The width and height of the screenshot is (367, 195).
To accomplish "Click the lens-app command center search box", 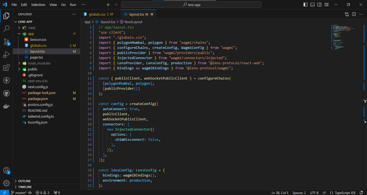I will (191, 5).
